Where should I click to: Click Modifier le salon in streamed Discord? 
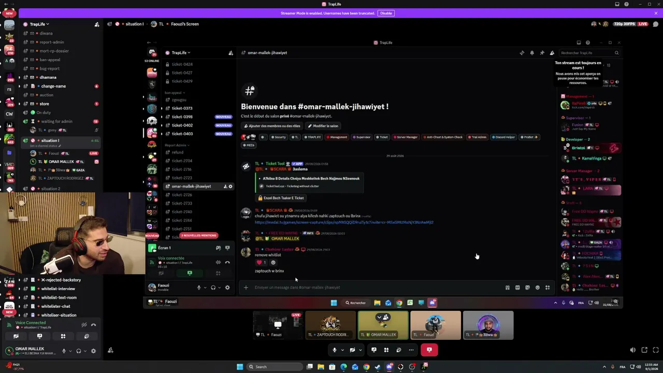coord(323,126)
